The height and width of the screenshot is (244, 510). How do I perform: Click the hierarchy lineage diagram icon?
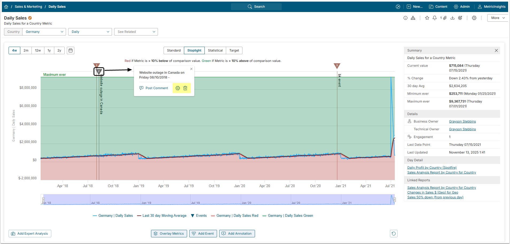413,18
